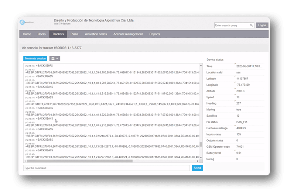Select the Trackers tab
Screen dimensions: 294x192
coord(58,34)
